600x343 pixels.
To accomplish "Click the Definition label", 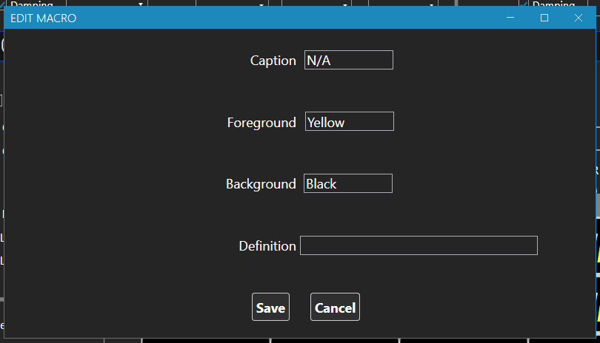I will coord(267,246).
